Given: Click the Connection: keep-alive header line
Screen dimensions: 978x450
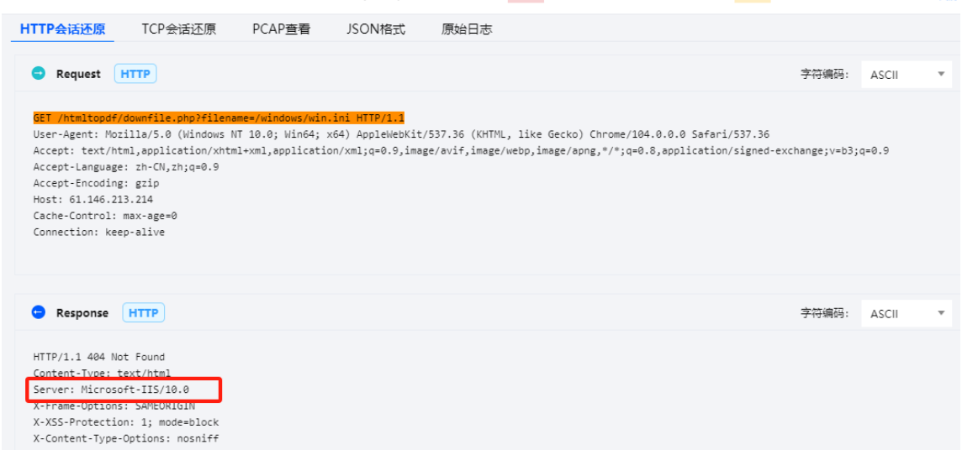Looking at the screenshot, I should pos(99,232).
